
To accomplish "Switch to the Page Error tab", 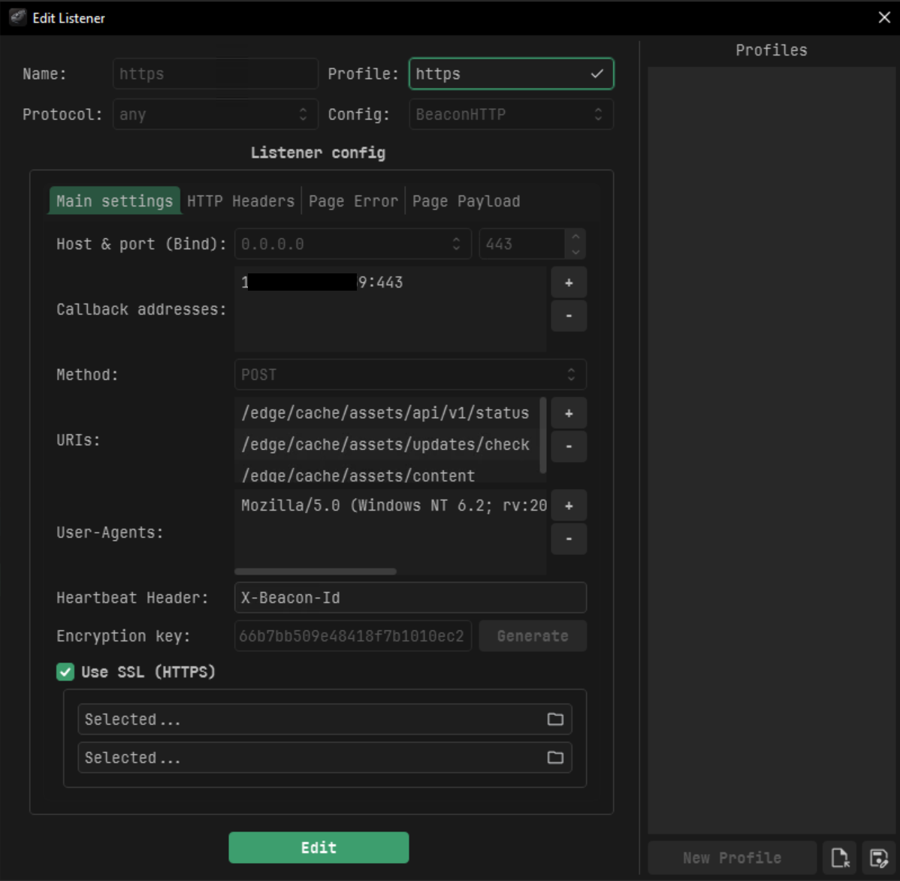I will pyautogui.click(x=352, y=201).
